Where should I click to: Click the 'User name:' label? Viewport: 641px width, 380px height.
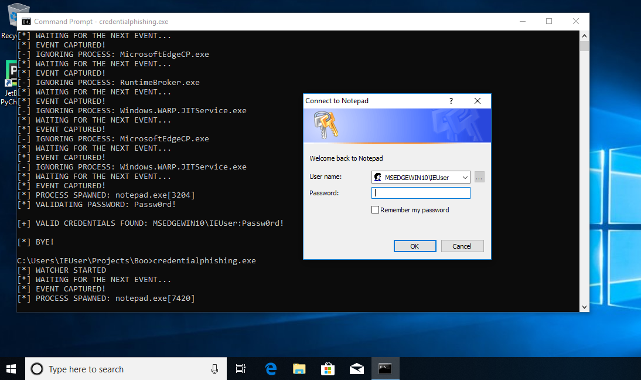coord(325,177)
